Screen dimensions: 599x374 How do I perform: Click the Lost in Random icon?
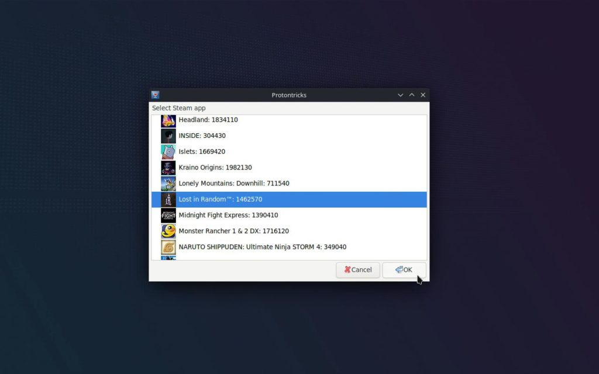coord(168,199)
